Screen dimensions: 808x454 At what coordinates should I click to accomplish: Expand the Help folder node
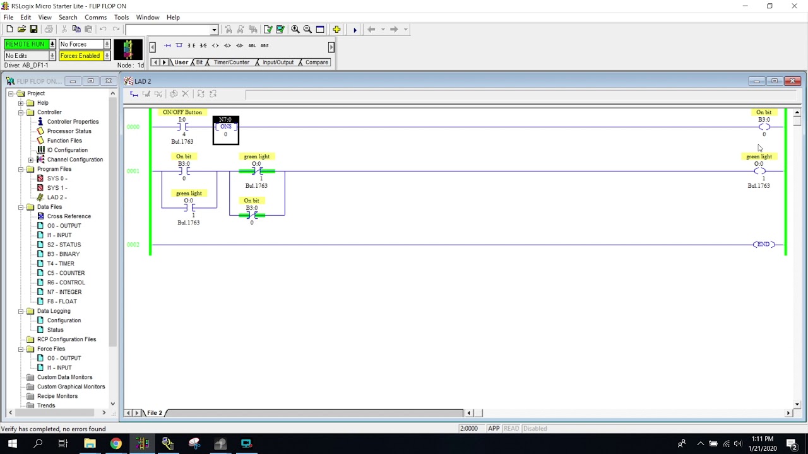click(x=21, y=103)
